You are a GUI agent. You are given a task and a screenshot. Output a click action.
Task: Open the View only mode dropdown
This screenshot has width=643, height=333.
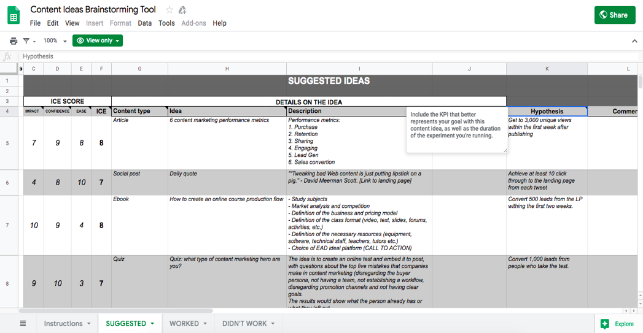(98, 40)
